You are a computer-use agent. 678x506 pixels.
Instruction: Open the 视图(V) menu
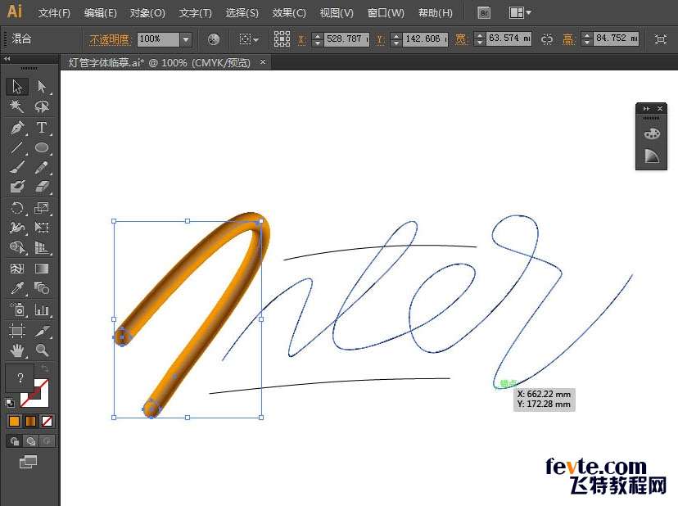coord(337,13)
